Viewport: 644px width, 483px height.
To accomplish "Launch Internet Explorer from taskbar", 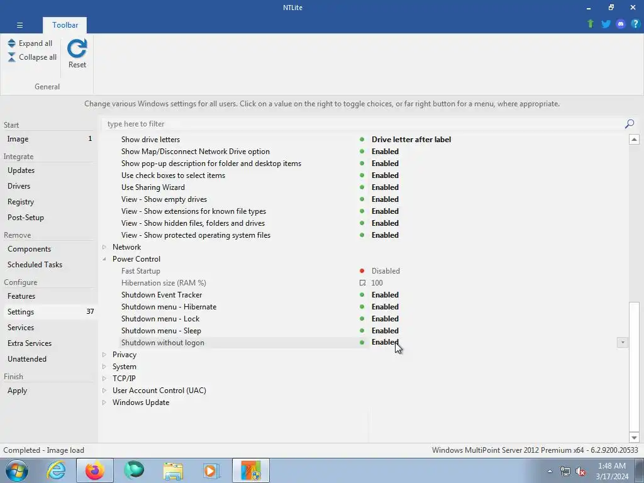I will pyautogui.click(x=55, y=470).
